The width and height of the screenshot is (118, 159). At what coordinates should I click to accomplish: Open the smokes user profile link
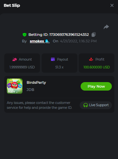click(37, 41)
